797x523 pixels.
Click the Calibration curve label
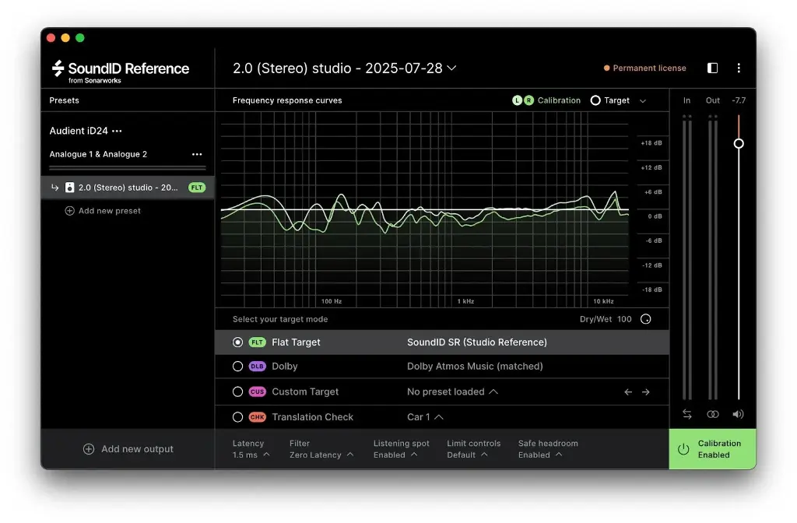[x=559, y=100]
